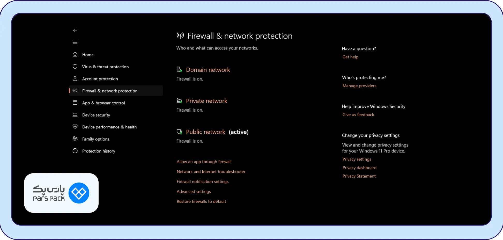Click the Device performance & health heart icon
The width and height of the screenshot is (503, 240).
(x=75, y=127)
